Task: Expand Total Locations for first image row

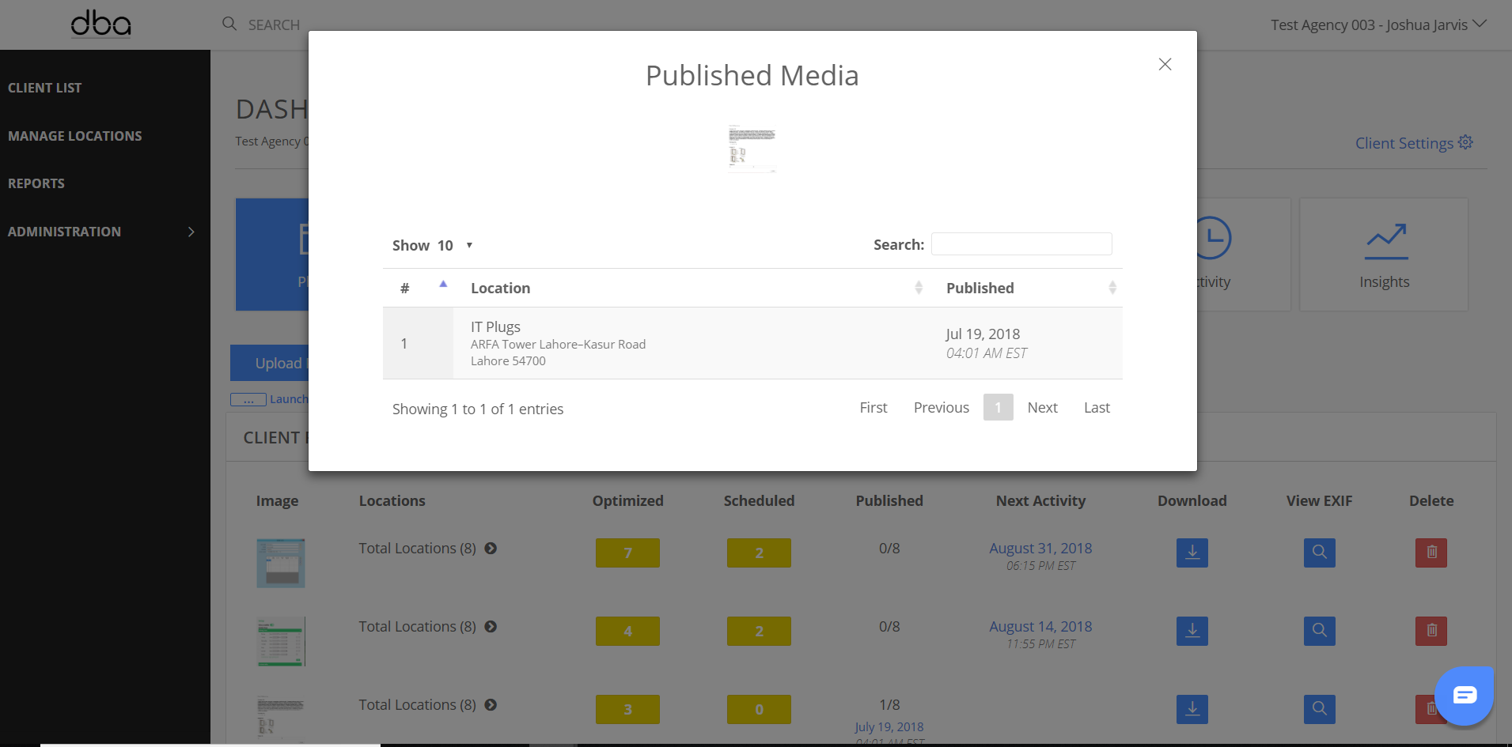Action: point(491,549)
